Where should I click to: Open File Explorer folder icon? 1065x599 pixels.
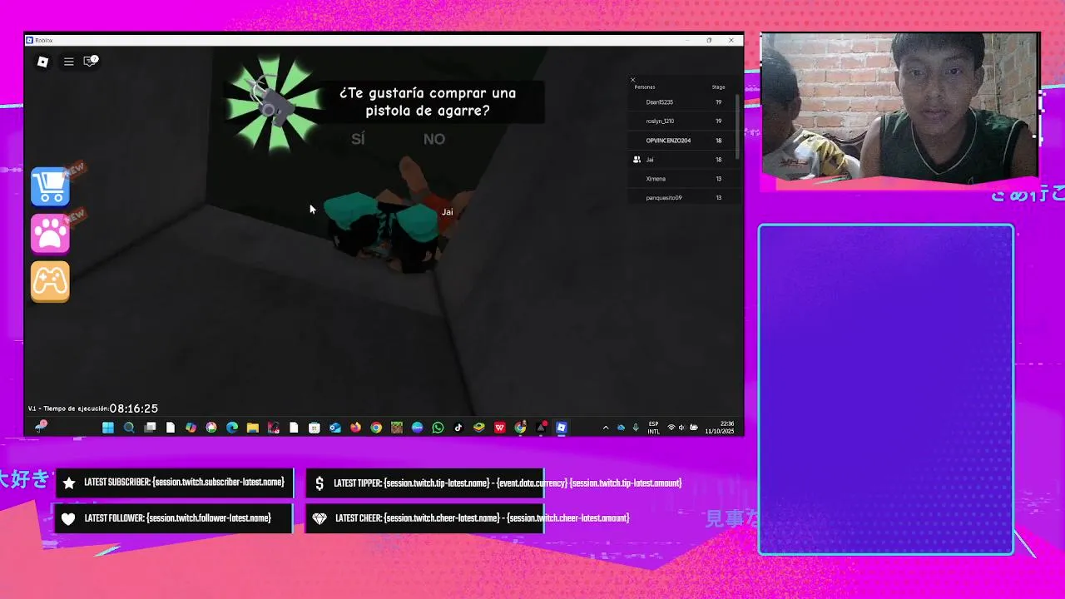253,428
